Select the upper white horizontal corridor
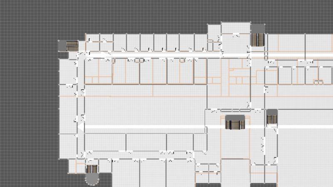 pos(166,55)
